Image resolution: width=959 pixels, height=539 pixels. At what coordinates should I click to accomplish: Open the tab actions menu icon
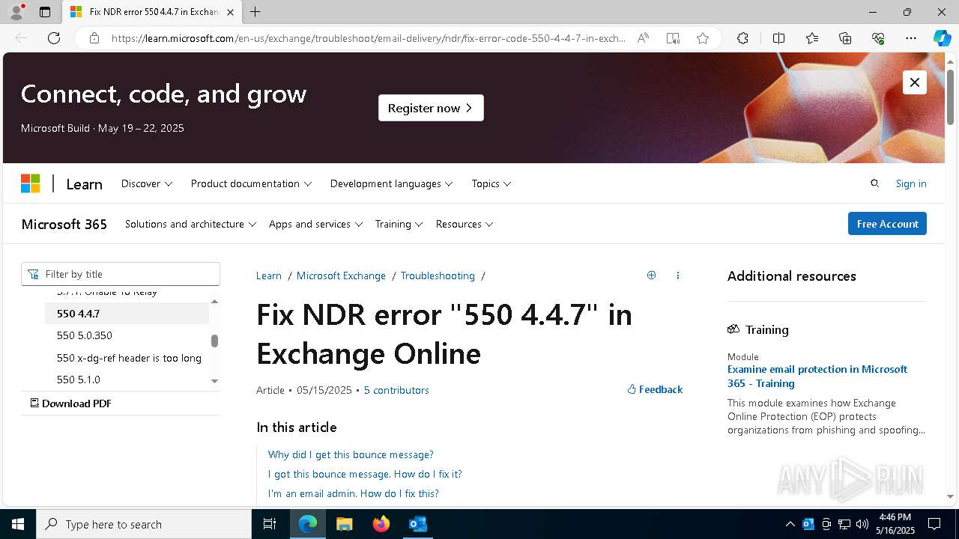click(45, 12)
